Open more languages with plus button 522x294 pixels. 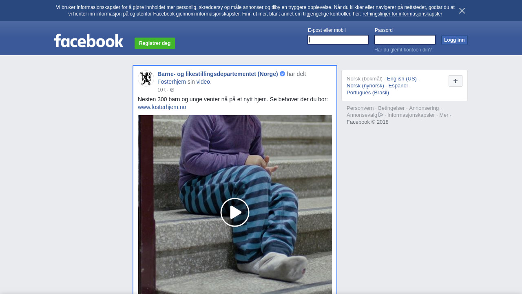tap(455, 81)
